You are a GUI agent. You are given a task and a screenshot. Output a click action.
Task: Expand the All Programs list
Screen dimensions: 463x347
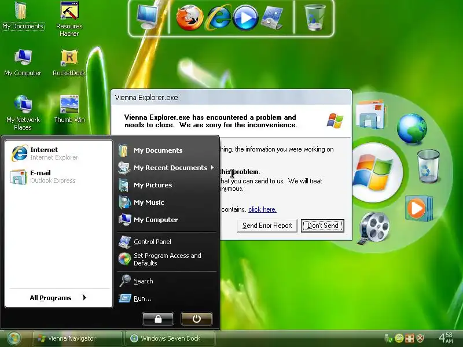(x=58, y=298)
